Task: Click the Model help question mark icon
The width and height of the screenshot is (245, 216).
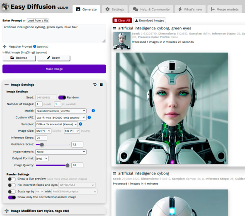Action: (x=93, y=111)
